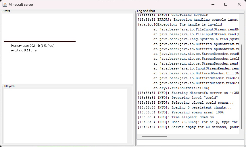Close the Minecraft server window
The width and height of the screenshot is (246, 147).
coord(239,4)
